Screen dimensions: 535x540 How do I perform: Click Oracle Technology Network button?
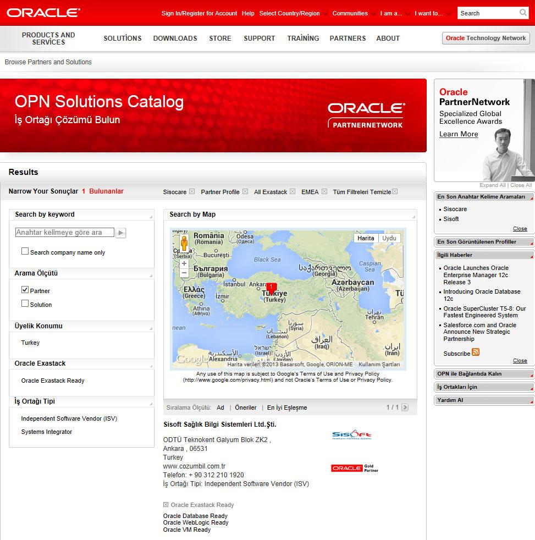tap(486, 38)
